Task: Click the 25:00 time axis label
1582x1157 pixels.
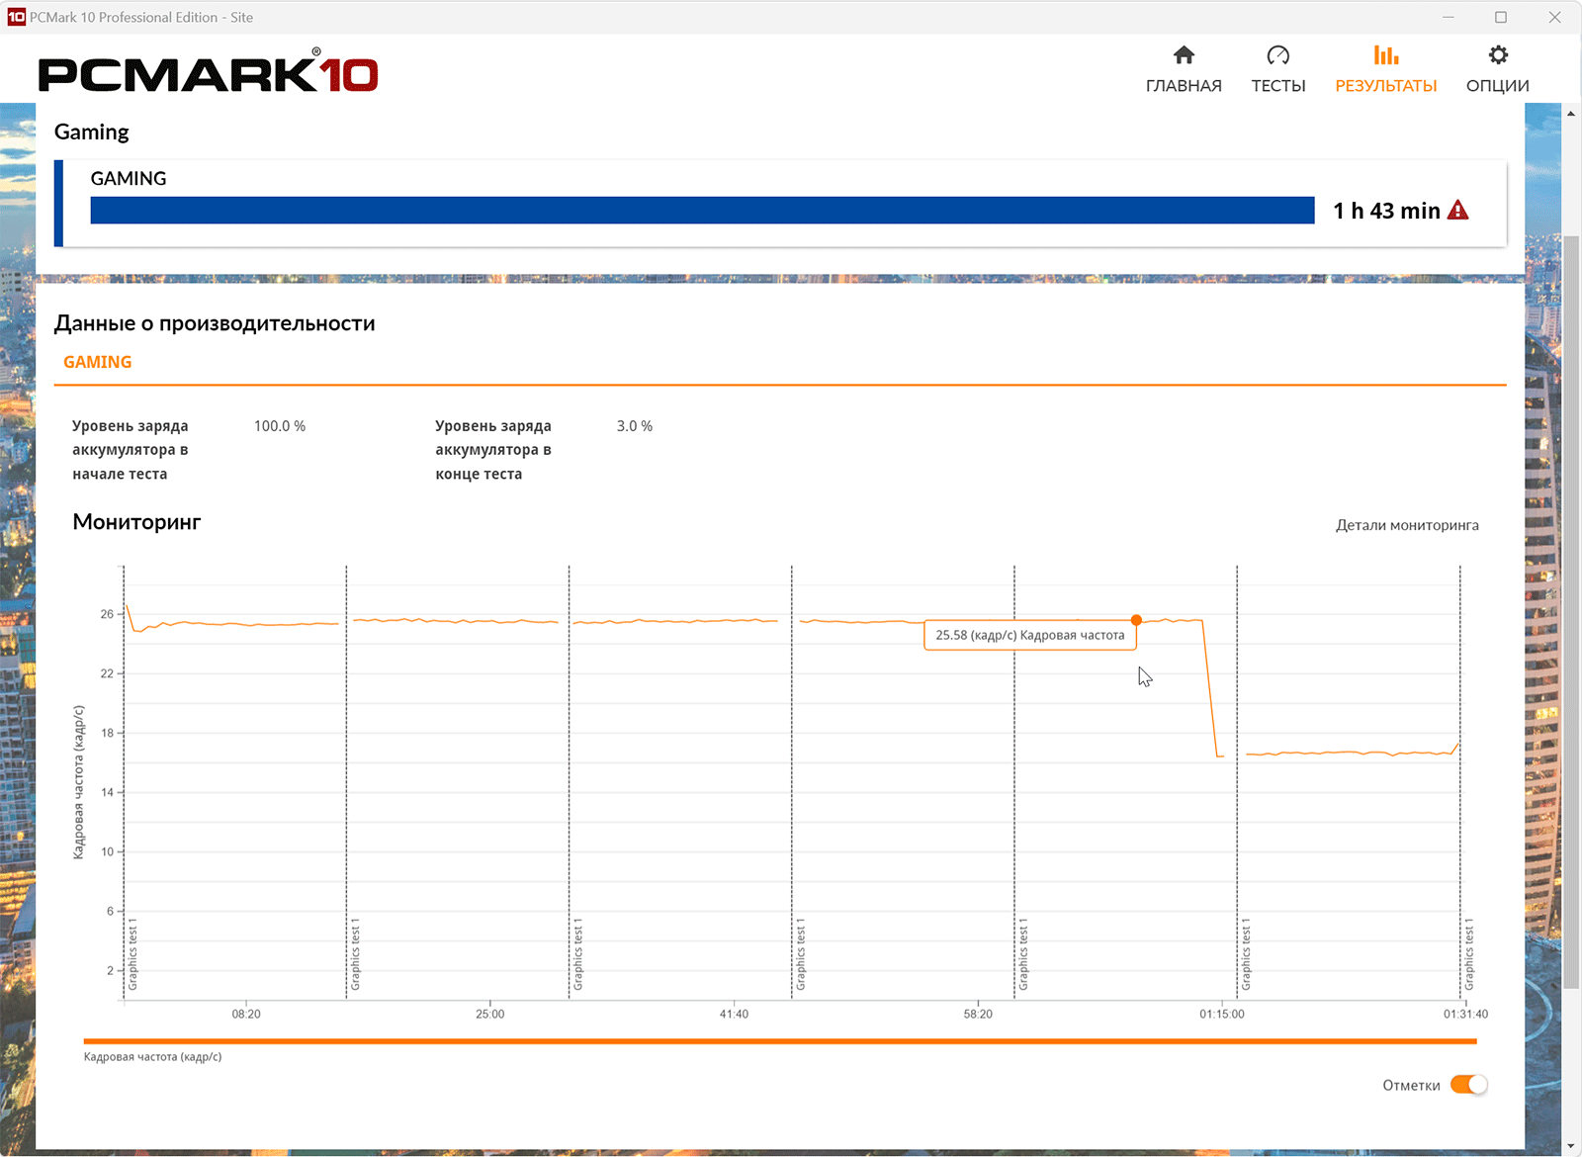Action: [490, 1014]
